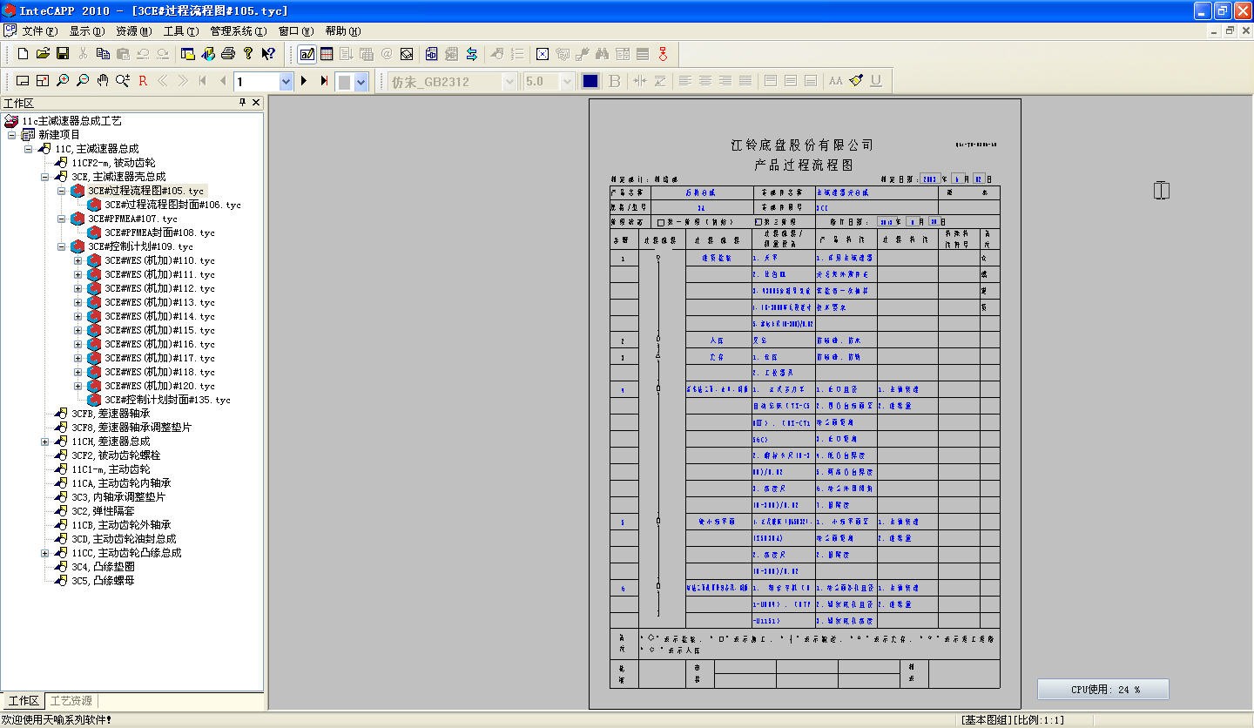Open the find binoculars icon
Viewport: 1254px width, 728px height.
(x=602, y=54)
